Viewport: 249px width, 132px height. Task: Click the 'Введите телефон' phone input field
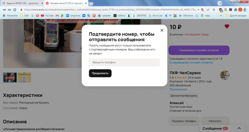click(x=124, y=62)
